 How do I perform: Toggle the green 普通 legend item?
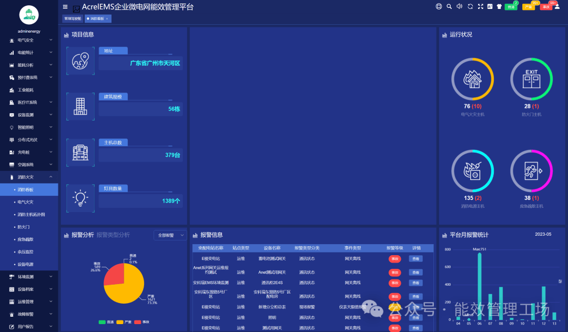[x=106, y=322]
